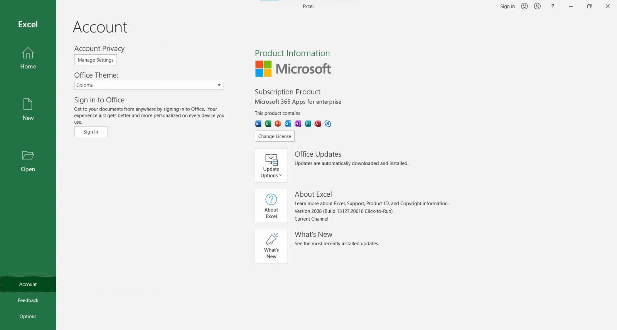Click Microsoft 365 Apps for enterprise text
Viewport: 617px width, 330px height.
[298, 102]
